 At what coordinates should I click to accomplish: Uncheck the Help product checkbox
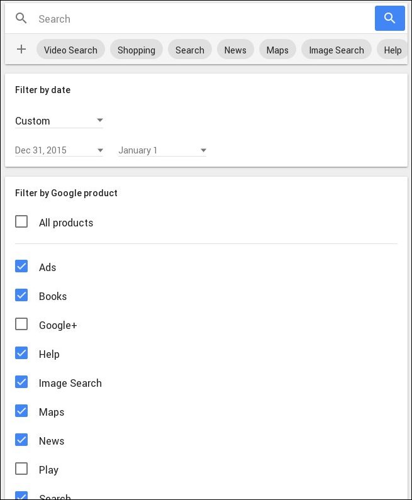(21, 353)
